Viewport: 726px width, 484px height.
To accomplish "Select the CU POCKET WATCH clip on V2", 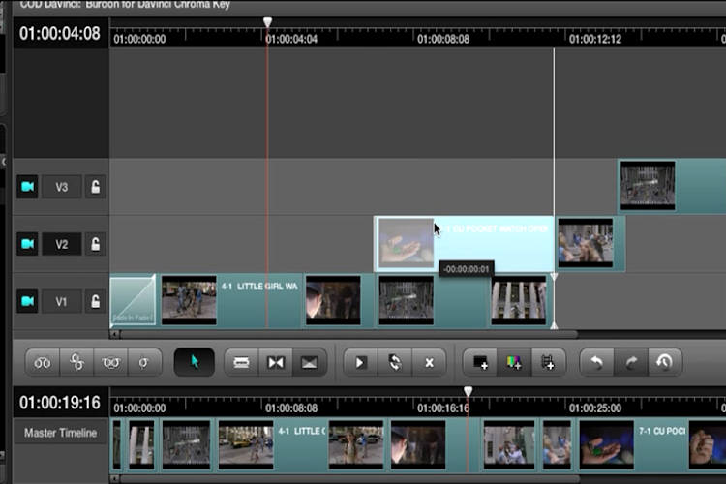I will tap(464, 244).
